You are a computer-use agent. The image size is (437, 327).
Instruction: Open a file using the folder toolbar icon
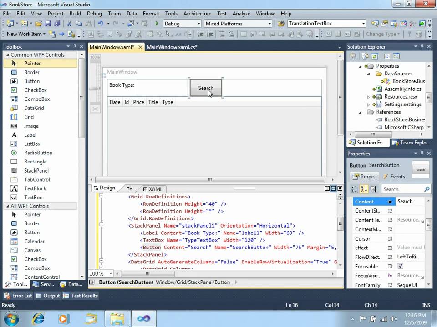(x=38, y=24)
